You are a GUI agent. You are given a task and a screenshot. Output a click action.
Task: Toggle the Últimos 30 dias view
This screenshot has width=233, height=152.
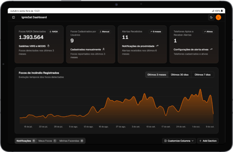[179, 74]
